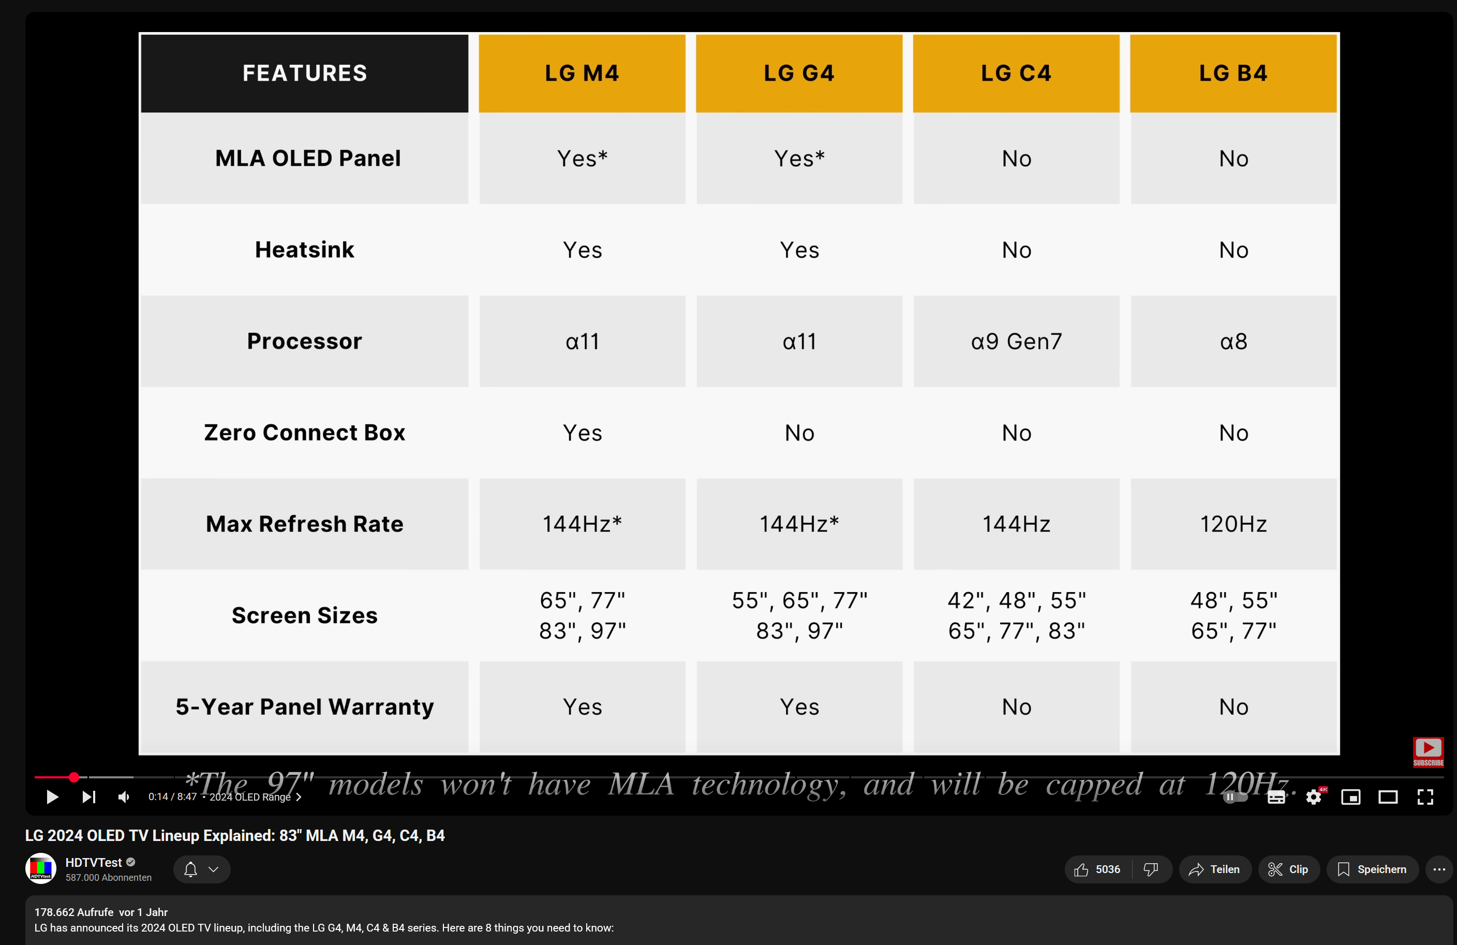
Task: Play the video
Action: (x=51, y=797)
